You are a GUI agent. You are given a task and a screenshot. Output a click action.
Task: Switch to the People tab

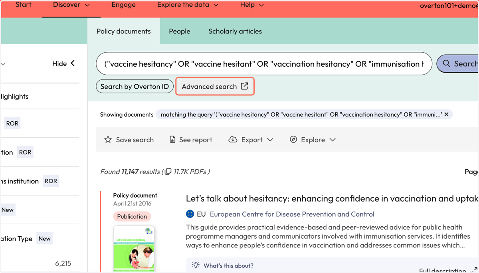point(180,31)
